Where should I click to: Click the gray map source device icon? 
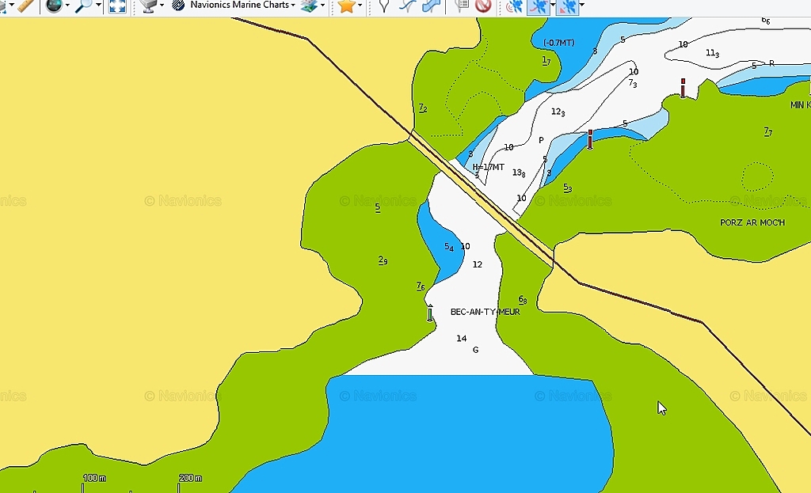[148, 6]
